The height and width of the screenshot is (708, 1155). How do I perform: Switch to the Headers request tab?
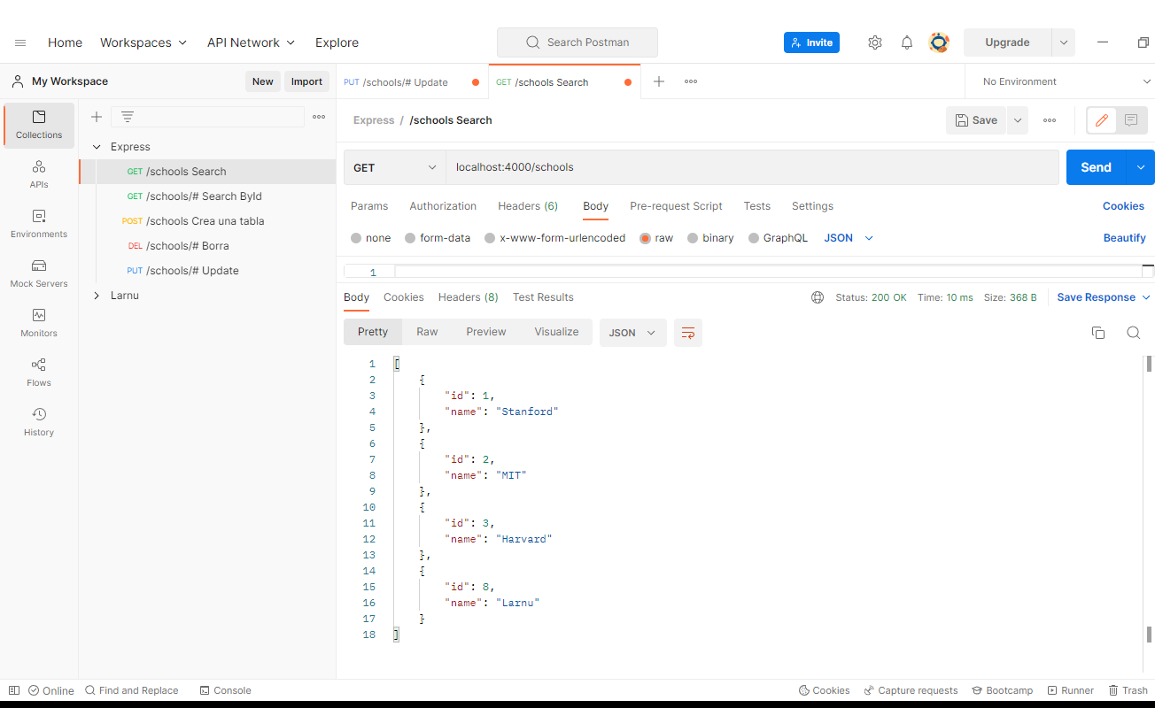point(528,205)
